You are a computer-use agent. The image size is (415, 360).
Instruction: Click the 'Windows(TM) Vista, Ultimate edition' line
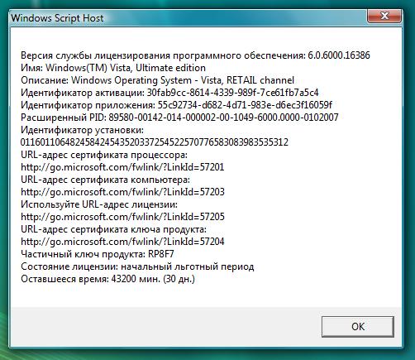click(x=113, y=68)
